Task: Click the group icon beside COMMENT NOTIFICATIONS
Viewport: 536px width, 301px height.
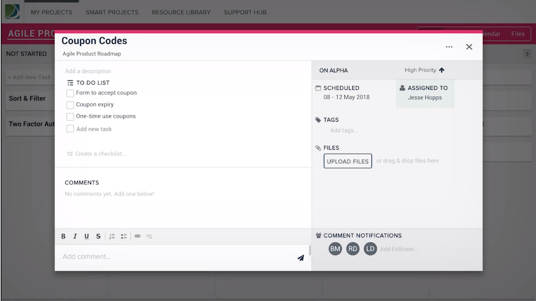Action: 318,235
